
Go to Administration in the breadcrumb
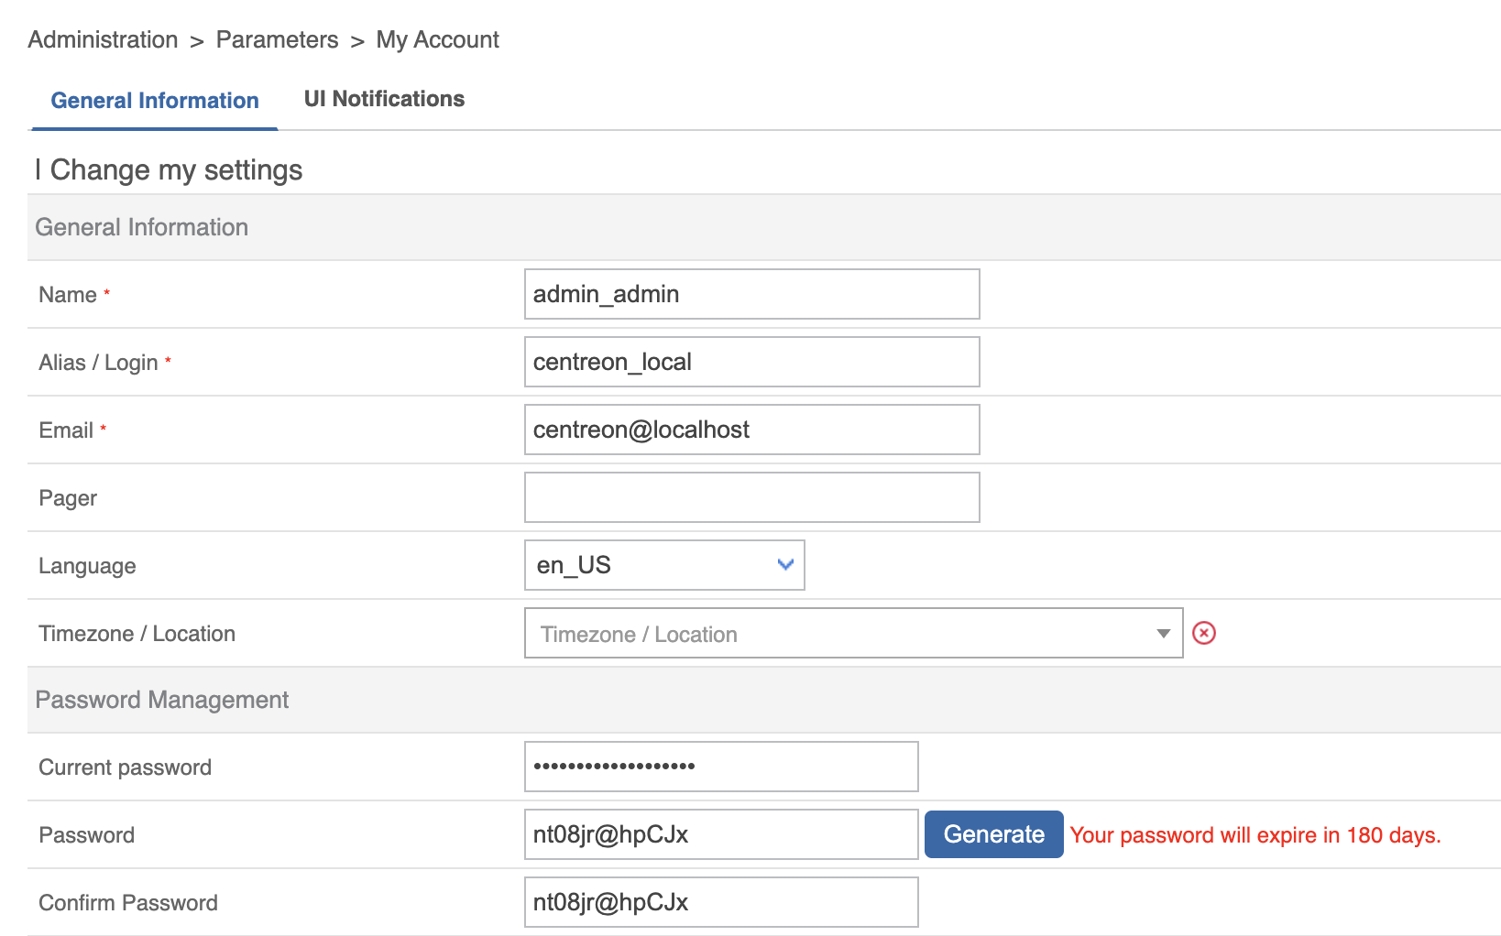[103, 39]
